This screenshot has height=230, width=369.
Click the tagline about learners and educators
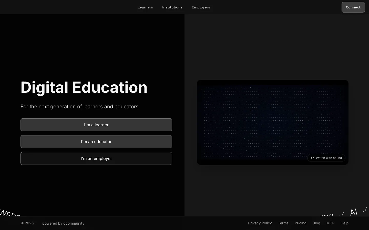click(x=80, y=107)
